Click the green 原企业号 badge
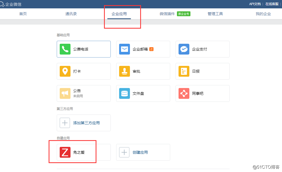282x172 pixels. (184, 14)
